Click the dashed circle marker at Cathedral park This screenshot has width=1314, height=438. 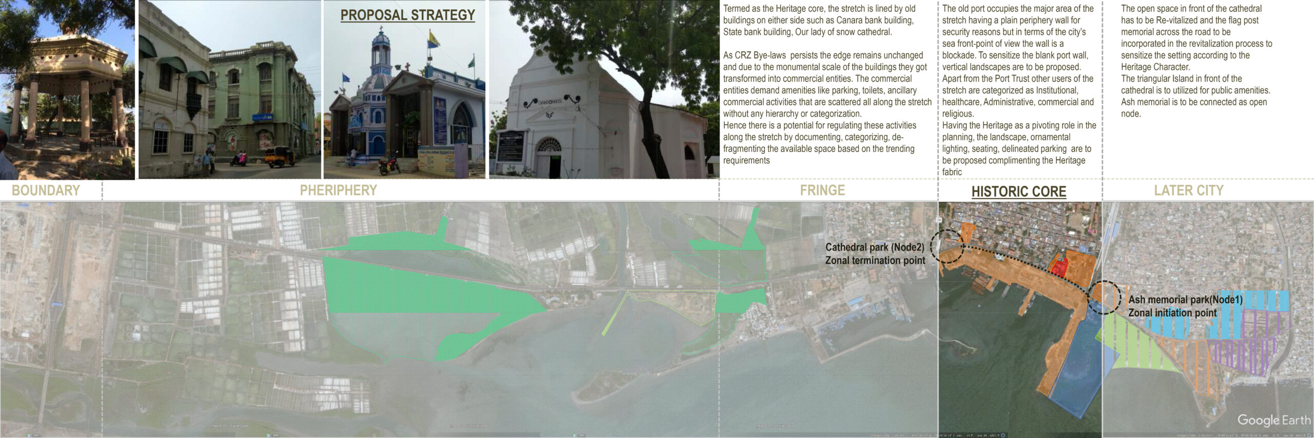coord(947,246)
